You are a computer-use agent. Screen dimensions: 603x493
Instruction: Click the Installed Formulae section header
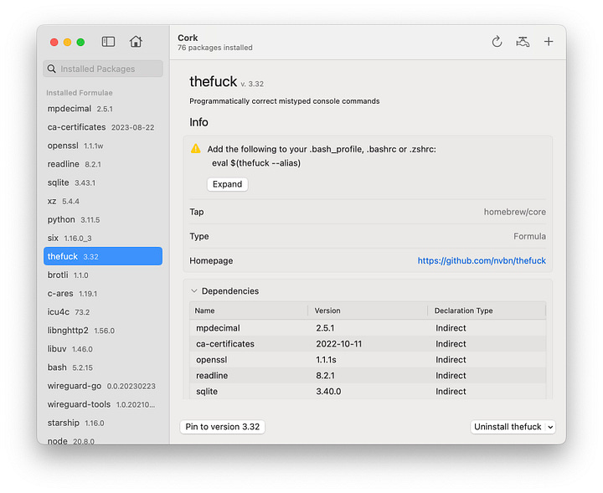tap(80, 93)
